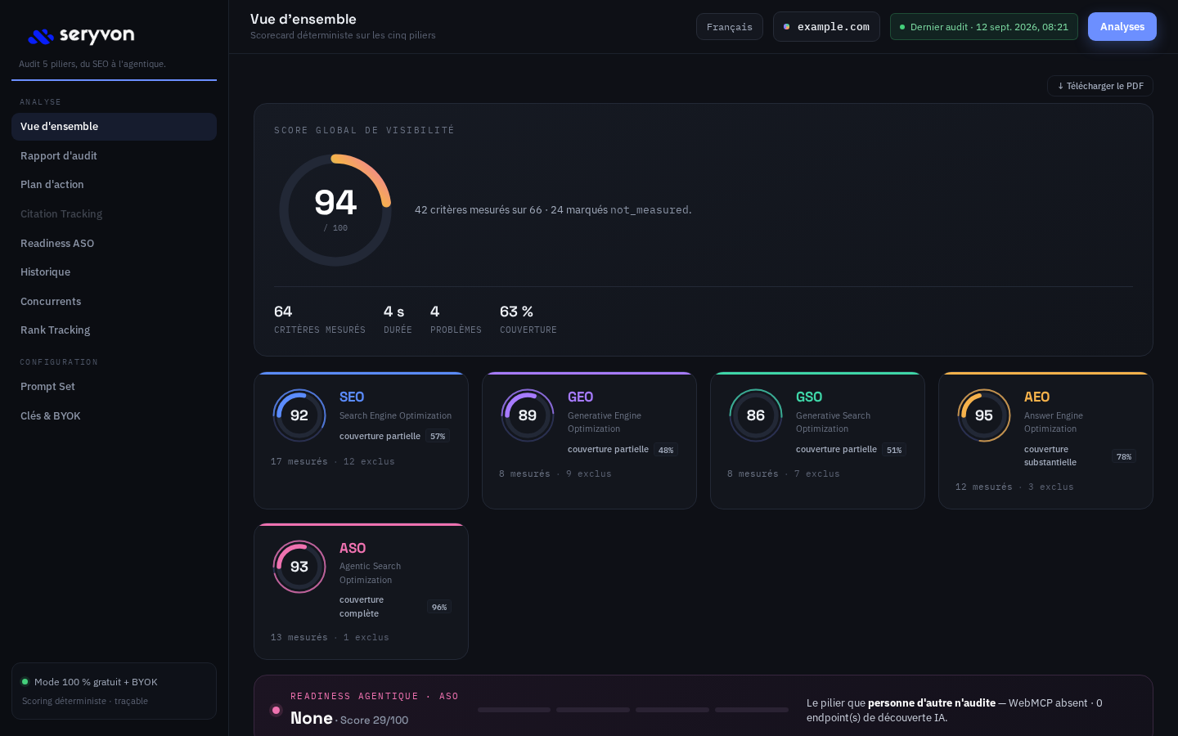The height and width of the screenshot is (736, 1178).
Task: Download the PDF report
Action: pos(1100,86)
